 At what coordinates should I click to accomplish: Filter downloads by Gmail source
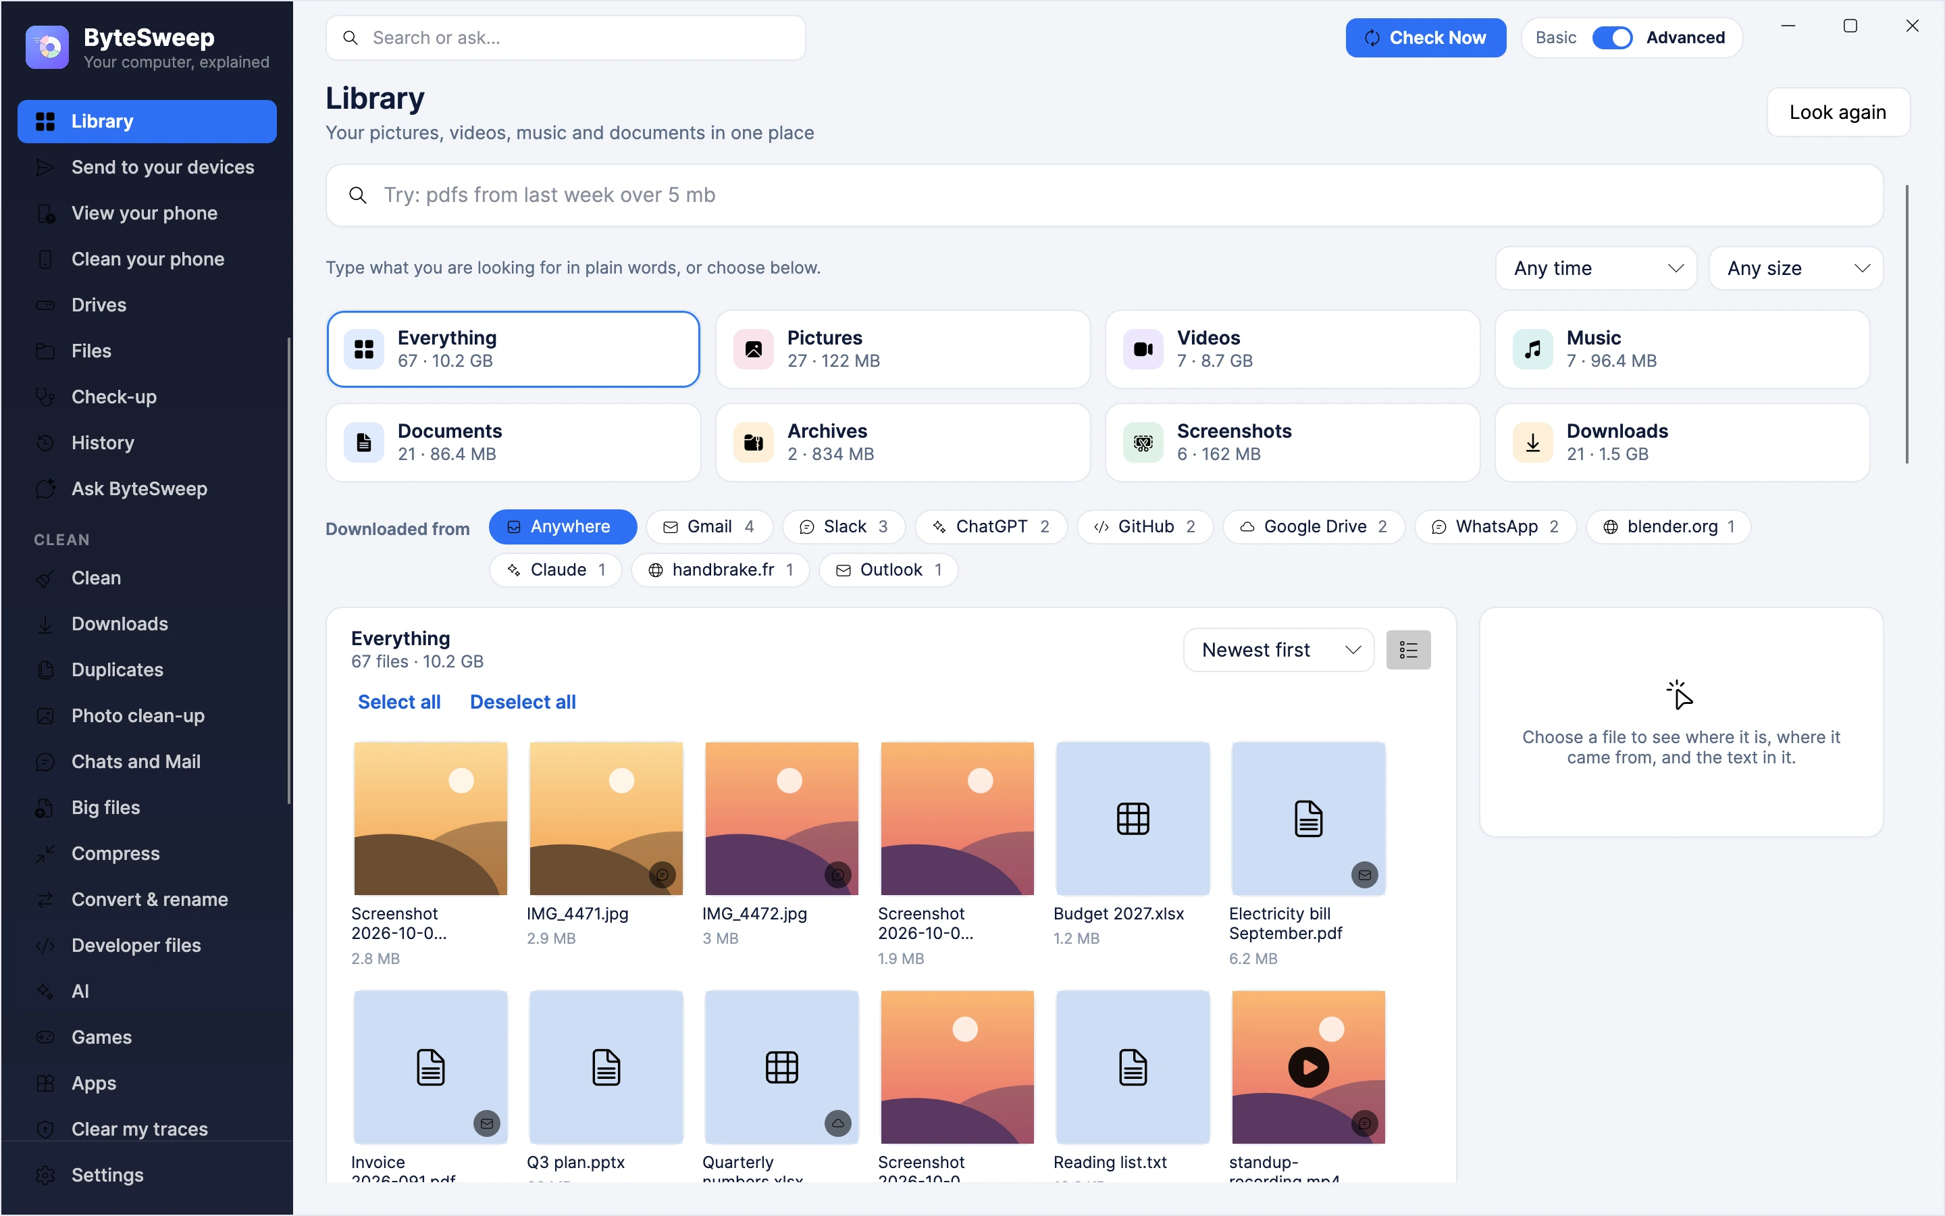[x=709, y=527]
